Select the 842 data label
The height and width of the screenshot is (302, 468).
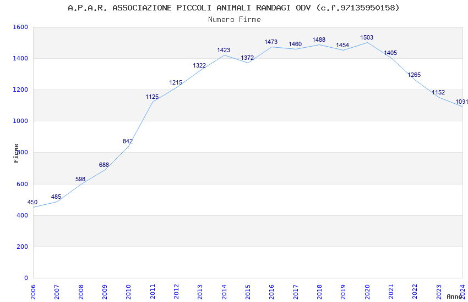pos(128,141)
